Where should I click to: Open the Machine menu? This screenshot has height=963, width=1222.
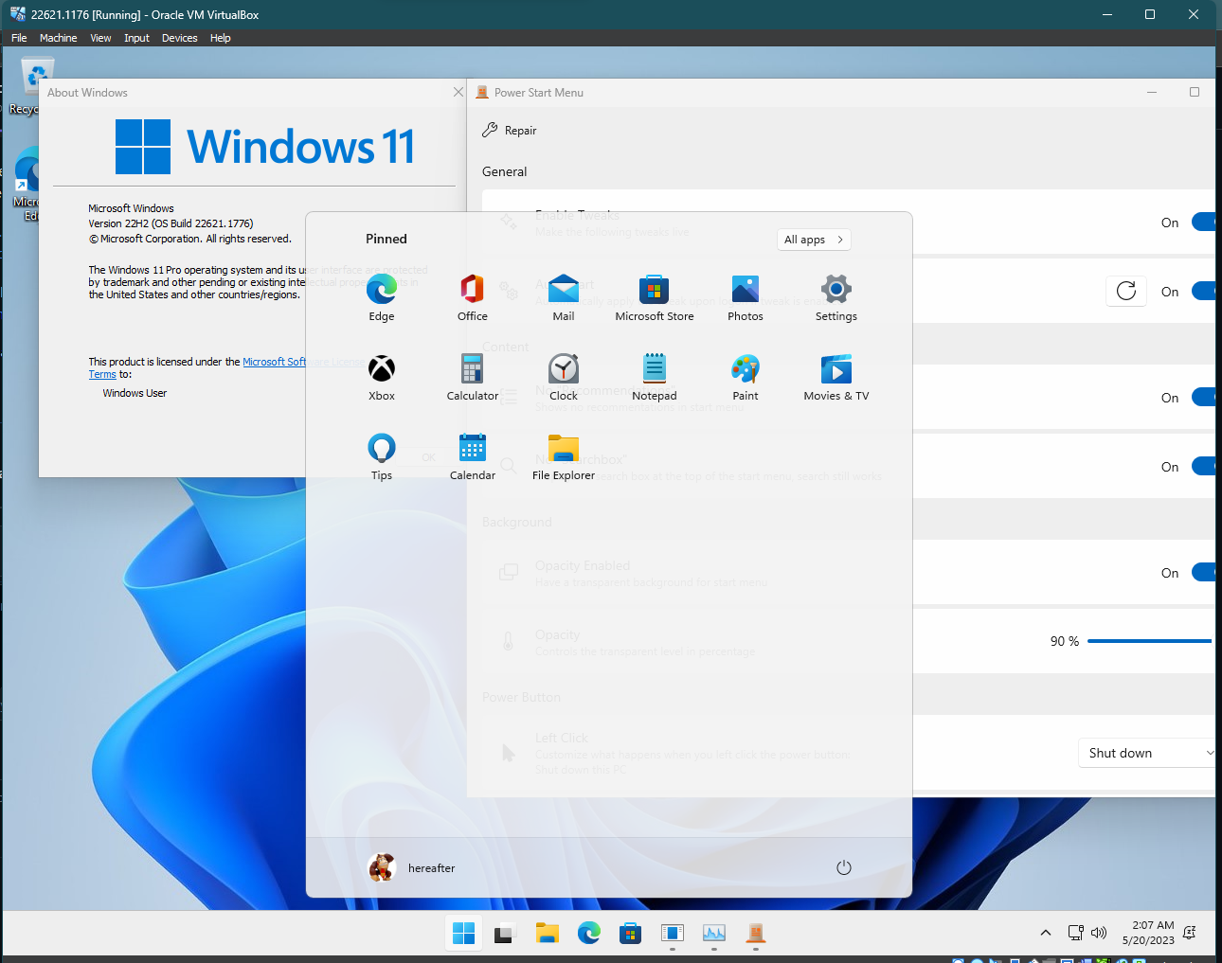coord(59,38)
